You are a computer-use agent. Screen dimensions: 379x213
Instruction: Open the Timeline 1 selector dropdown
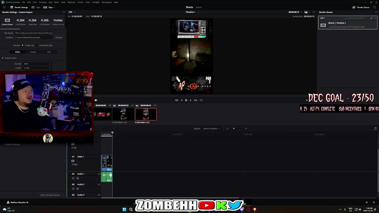pyautogui.click(x=192, y=12)
